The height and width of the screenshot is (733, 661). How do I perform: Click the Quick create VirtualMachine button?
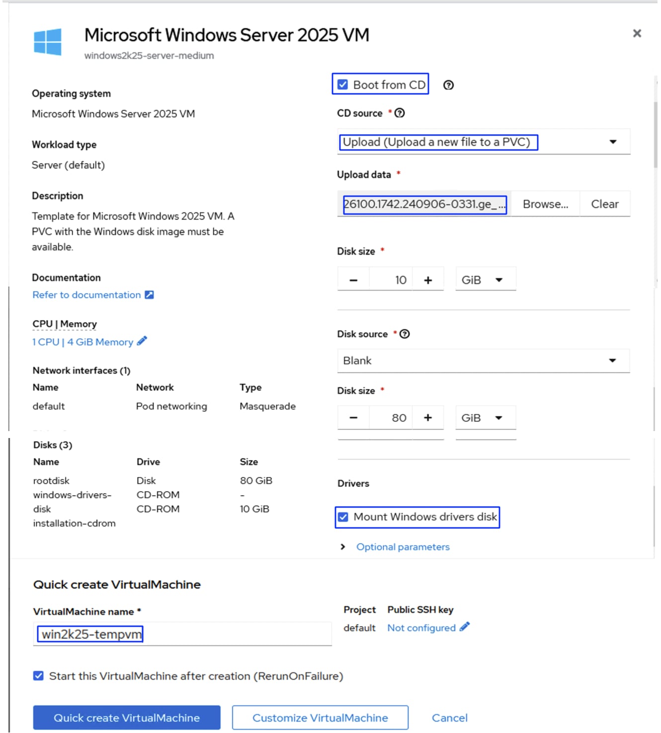tap(127, 718)
